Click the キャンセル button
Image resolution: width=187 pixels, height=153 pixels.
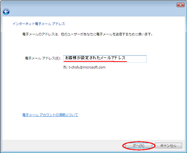[x=168, y=146]
